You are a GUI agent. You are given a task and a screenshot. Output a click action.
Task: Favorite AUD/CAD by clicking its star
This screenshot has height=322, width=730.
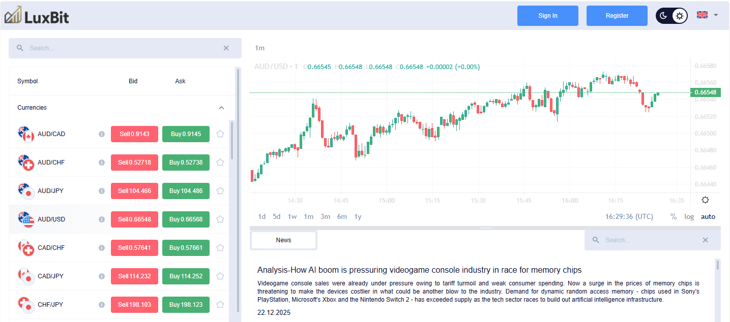[x=220, y=134]
